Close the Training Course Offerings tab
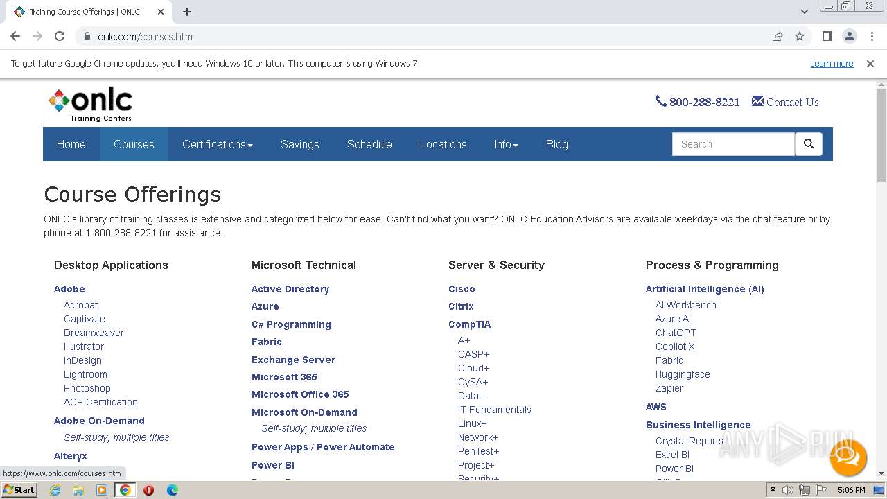Viewport: 887px width, 499px height. point(161,12)
